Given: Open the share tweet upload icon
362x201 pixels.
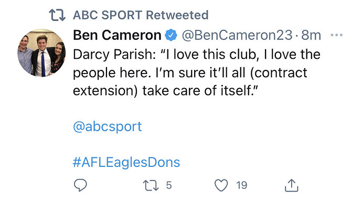Looking at the screenshot, I should click(292, 185).
